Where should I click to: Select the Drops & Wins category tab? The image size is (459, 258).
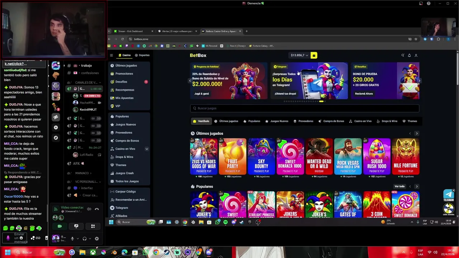(387, 121)
